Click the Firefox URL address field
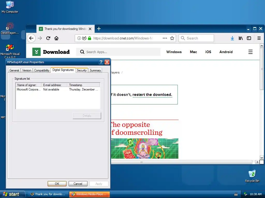This screenshot has width=265, height=198. tap(125, 38)
